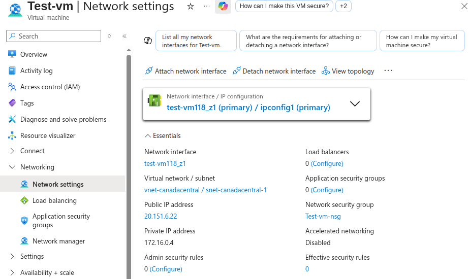Expand the network interface / IP configuration dropdown
The image size is (469, 279).
point(355,104)
